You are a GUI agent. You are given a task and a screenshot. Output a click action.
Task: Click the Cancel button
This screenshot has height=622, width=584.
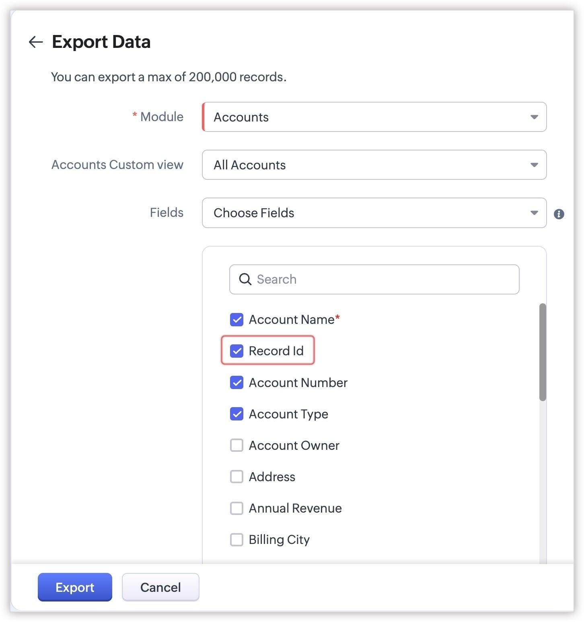[160, 587]
